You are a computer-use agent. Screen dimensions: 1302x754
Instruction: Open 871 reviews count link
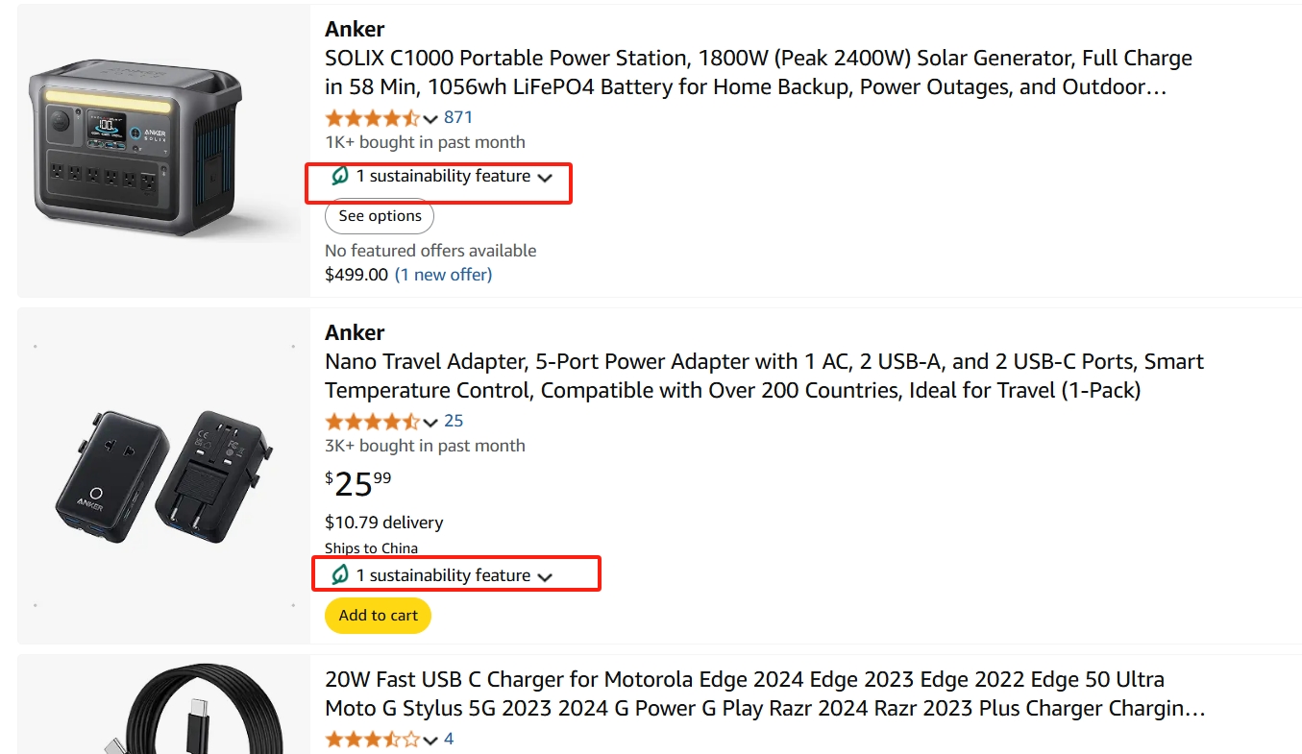click(x=458, y=117)
